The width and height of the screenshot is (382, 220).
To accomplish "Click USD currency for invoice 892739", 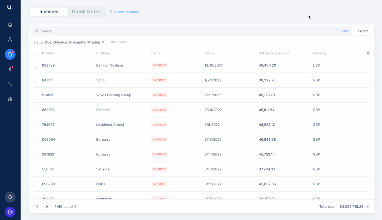I will click(317, 65).
